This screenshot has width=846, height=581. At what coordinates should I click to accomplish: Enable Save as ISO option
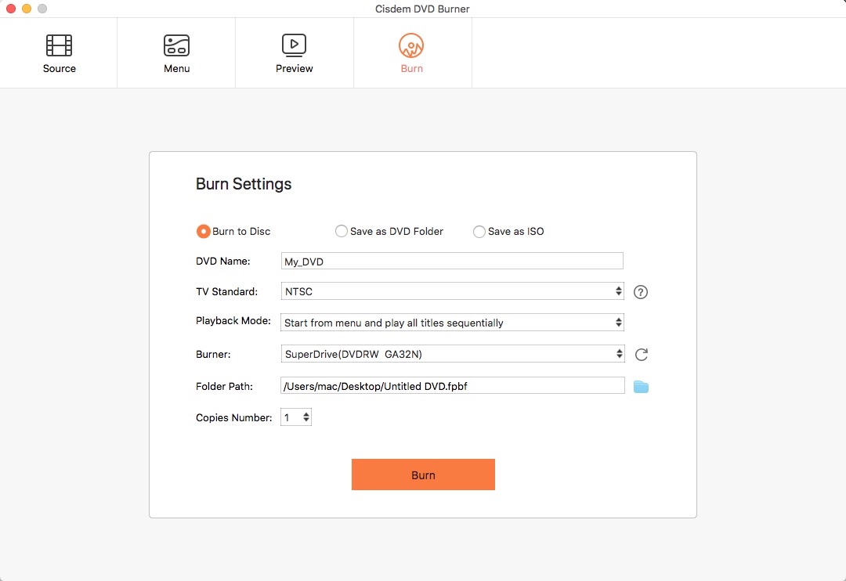pos(479,231)
